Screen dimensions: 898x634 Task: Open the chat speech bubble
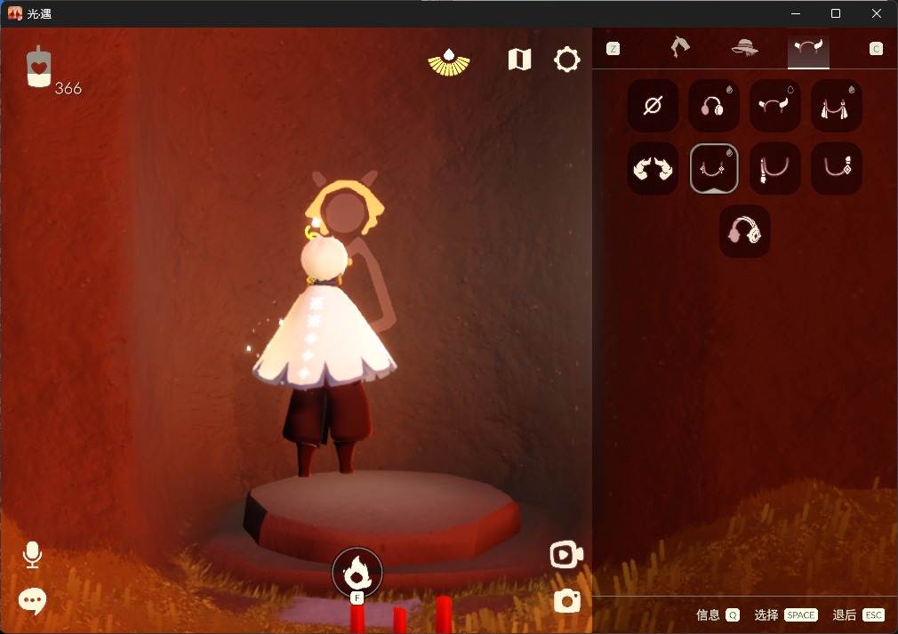click(x=32, y=601)
